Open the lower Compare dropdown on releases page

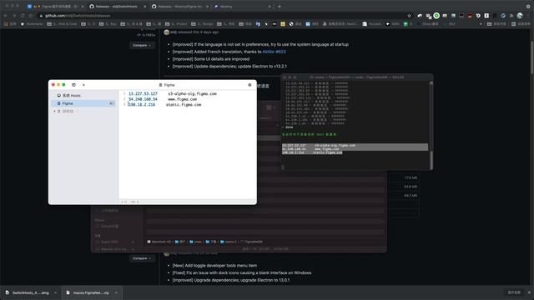[x=142, y=258]
